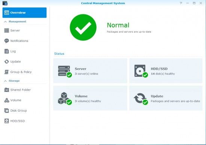Click the Normal status heading
Screen dimensions: 206x145
tap(118, 25)
